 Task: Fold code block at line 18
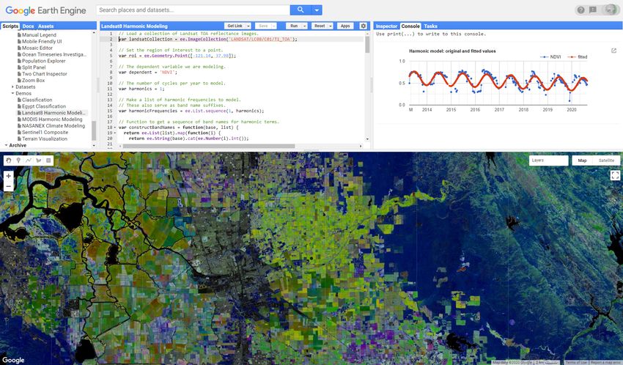[116, 128]
